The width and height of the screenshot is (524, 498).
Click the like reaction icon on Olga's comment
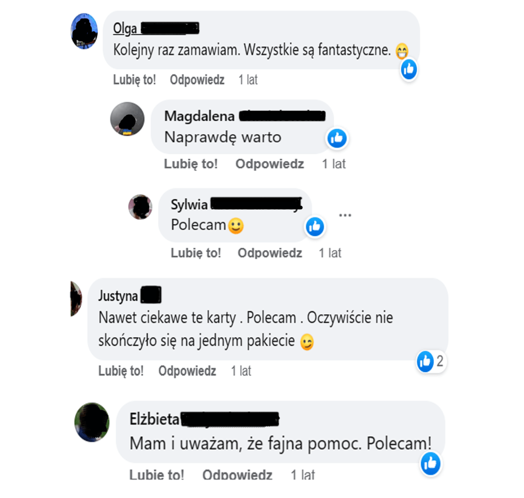pyautogui.click(x=409, y=69)
